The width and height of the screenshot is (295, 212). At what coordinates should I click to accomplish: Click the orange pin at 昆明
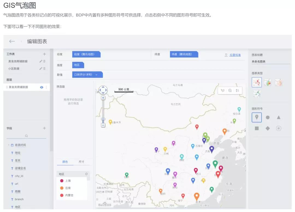[x=161, y=191]
